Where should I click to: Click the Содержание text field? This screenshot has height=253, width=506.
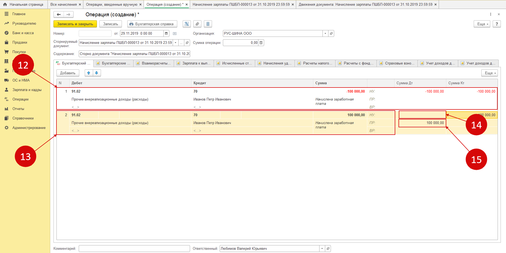[134, 54]
